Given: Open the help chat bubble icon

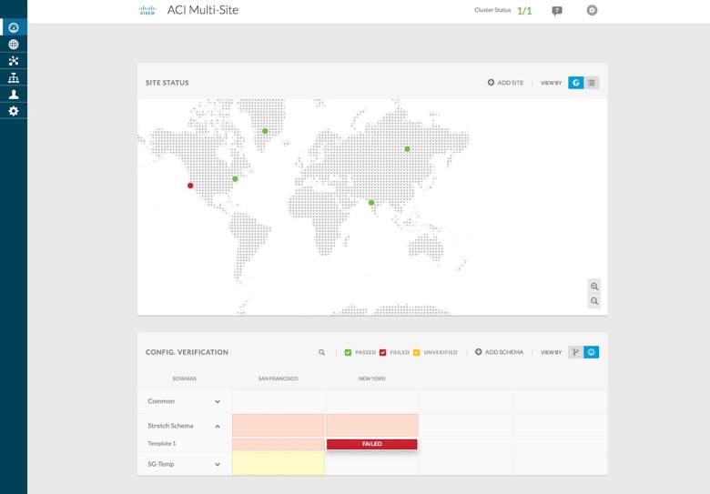Looking at the screenshot, I should (557, 10).
